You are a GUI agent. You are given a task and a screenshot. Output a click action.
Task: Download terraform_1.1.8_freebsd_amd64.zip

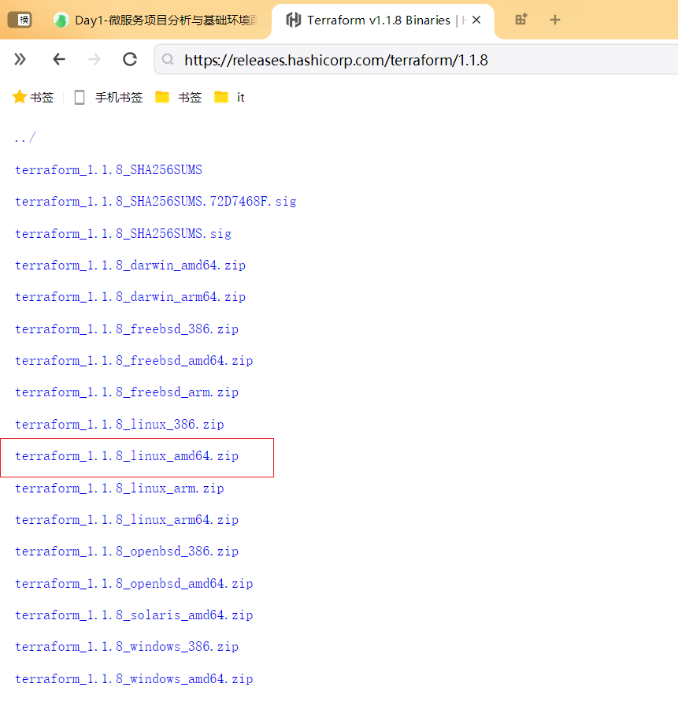[134, 360]
